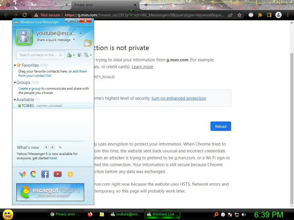Open the file explorer taskbar icon
294x220 pixels.
tap(102, 214)
